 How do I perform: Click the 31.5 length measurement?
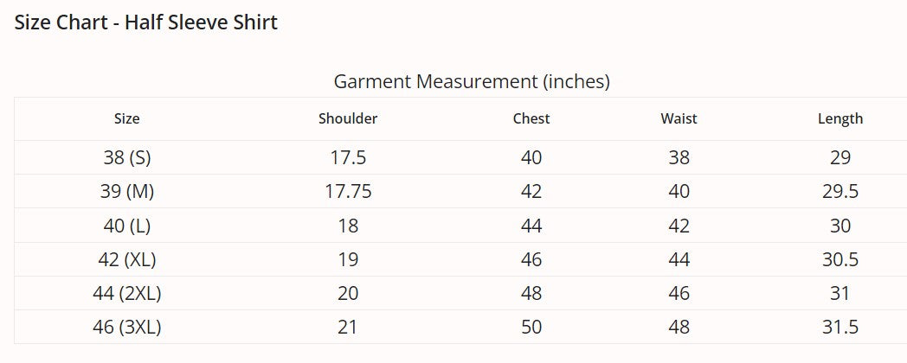[839, 328]
